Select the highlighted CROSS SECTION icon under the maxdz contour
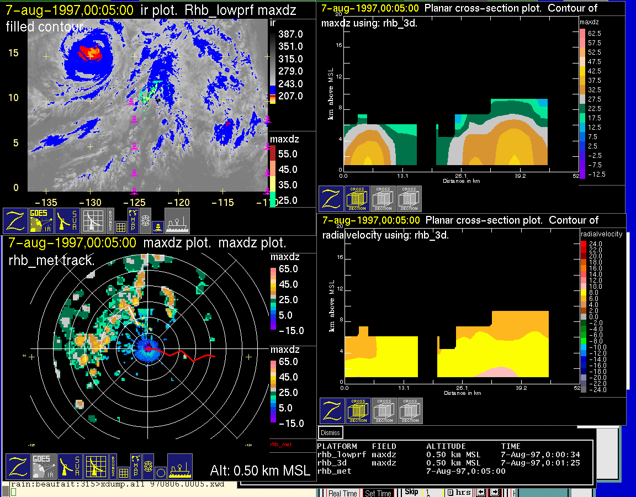The height and width of the screenshot is (497, 636). (357, 199)
